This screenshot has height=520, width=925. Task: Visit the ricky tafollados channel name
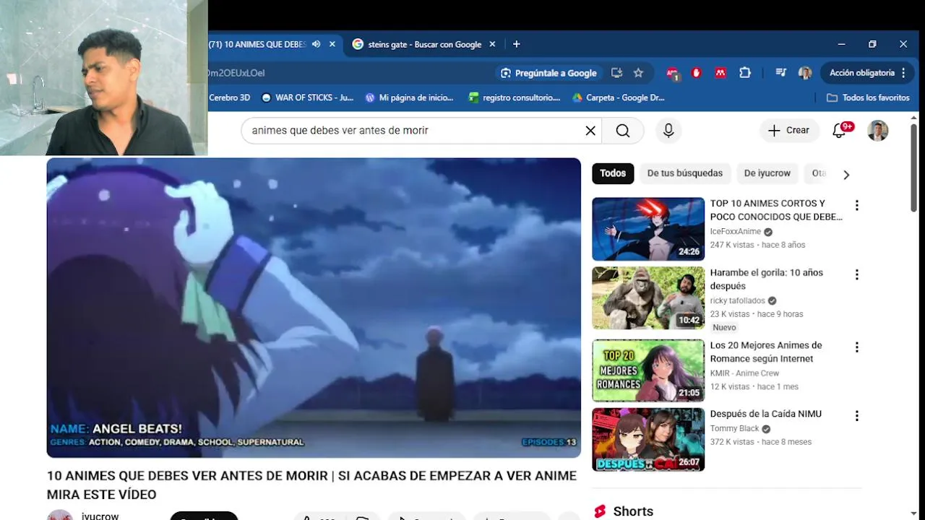click(737, 301)
